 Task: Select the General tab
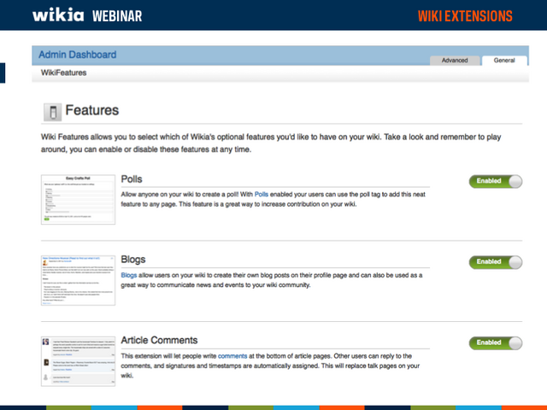[x=504, y=61]
